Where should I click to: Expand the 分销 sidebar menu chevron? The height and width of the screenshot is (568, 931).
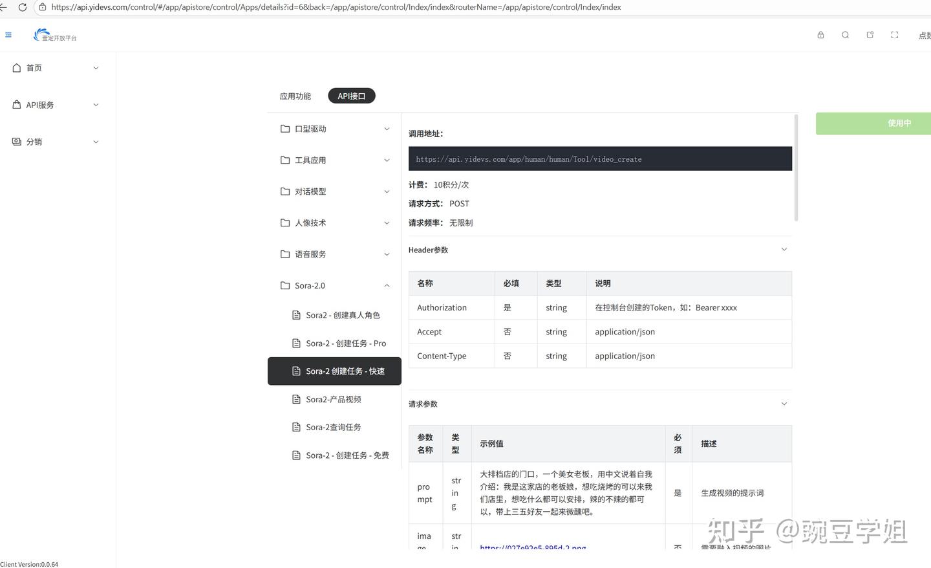(96, 142)
